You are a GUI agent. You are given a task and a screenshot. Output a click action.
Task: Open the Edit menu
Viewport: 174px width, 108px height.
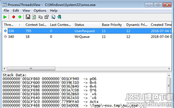click(x=16, y=11)
